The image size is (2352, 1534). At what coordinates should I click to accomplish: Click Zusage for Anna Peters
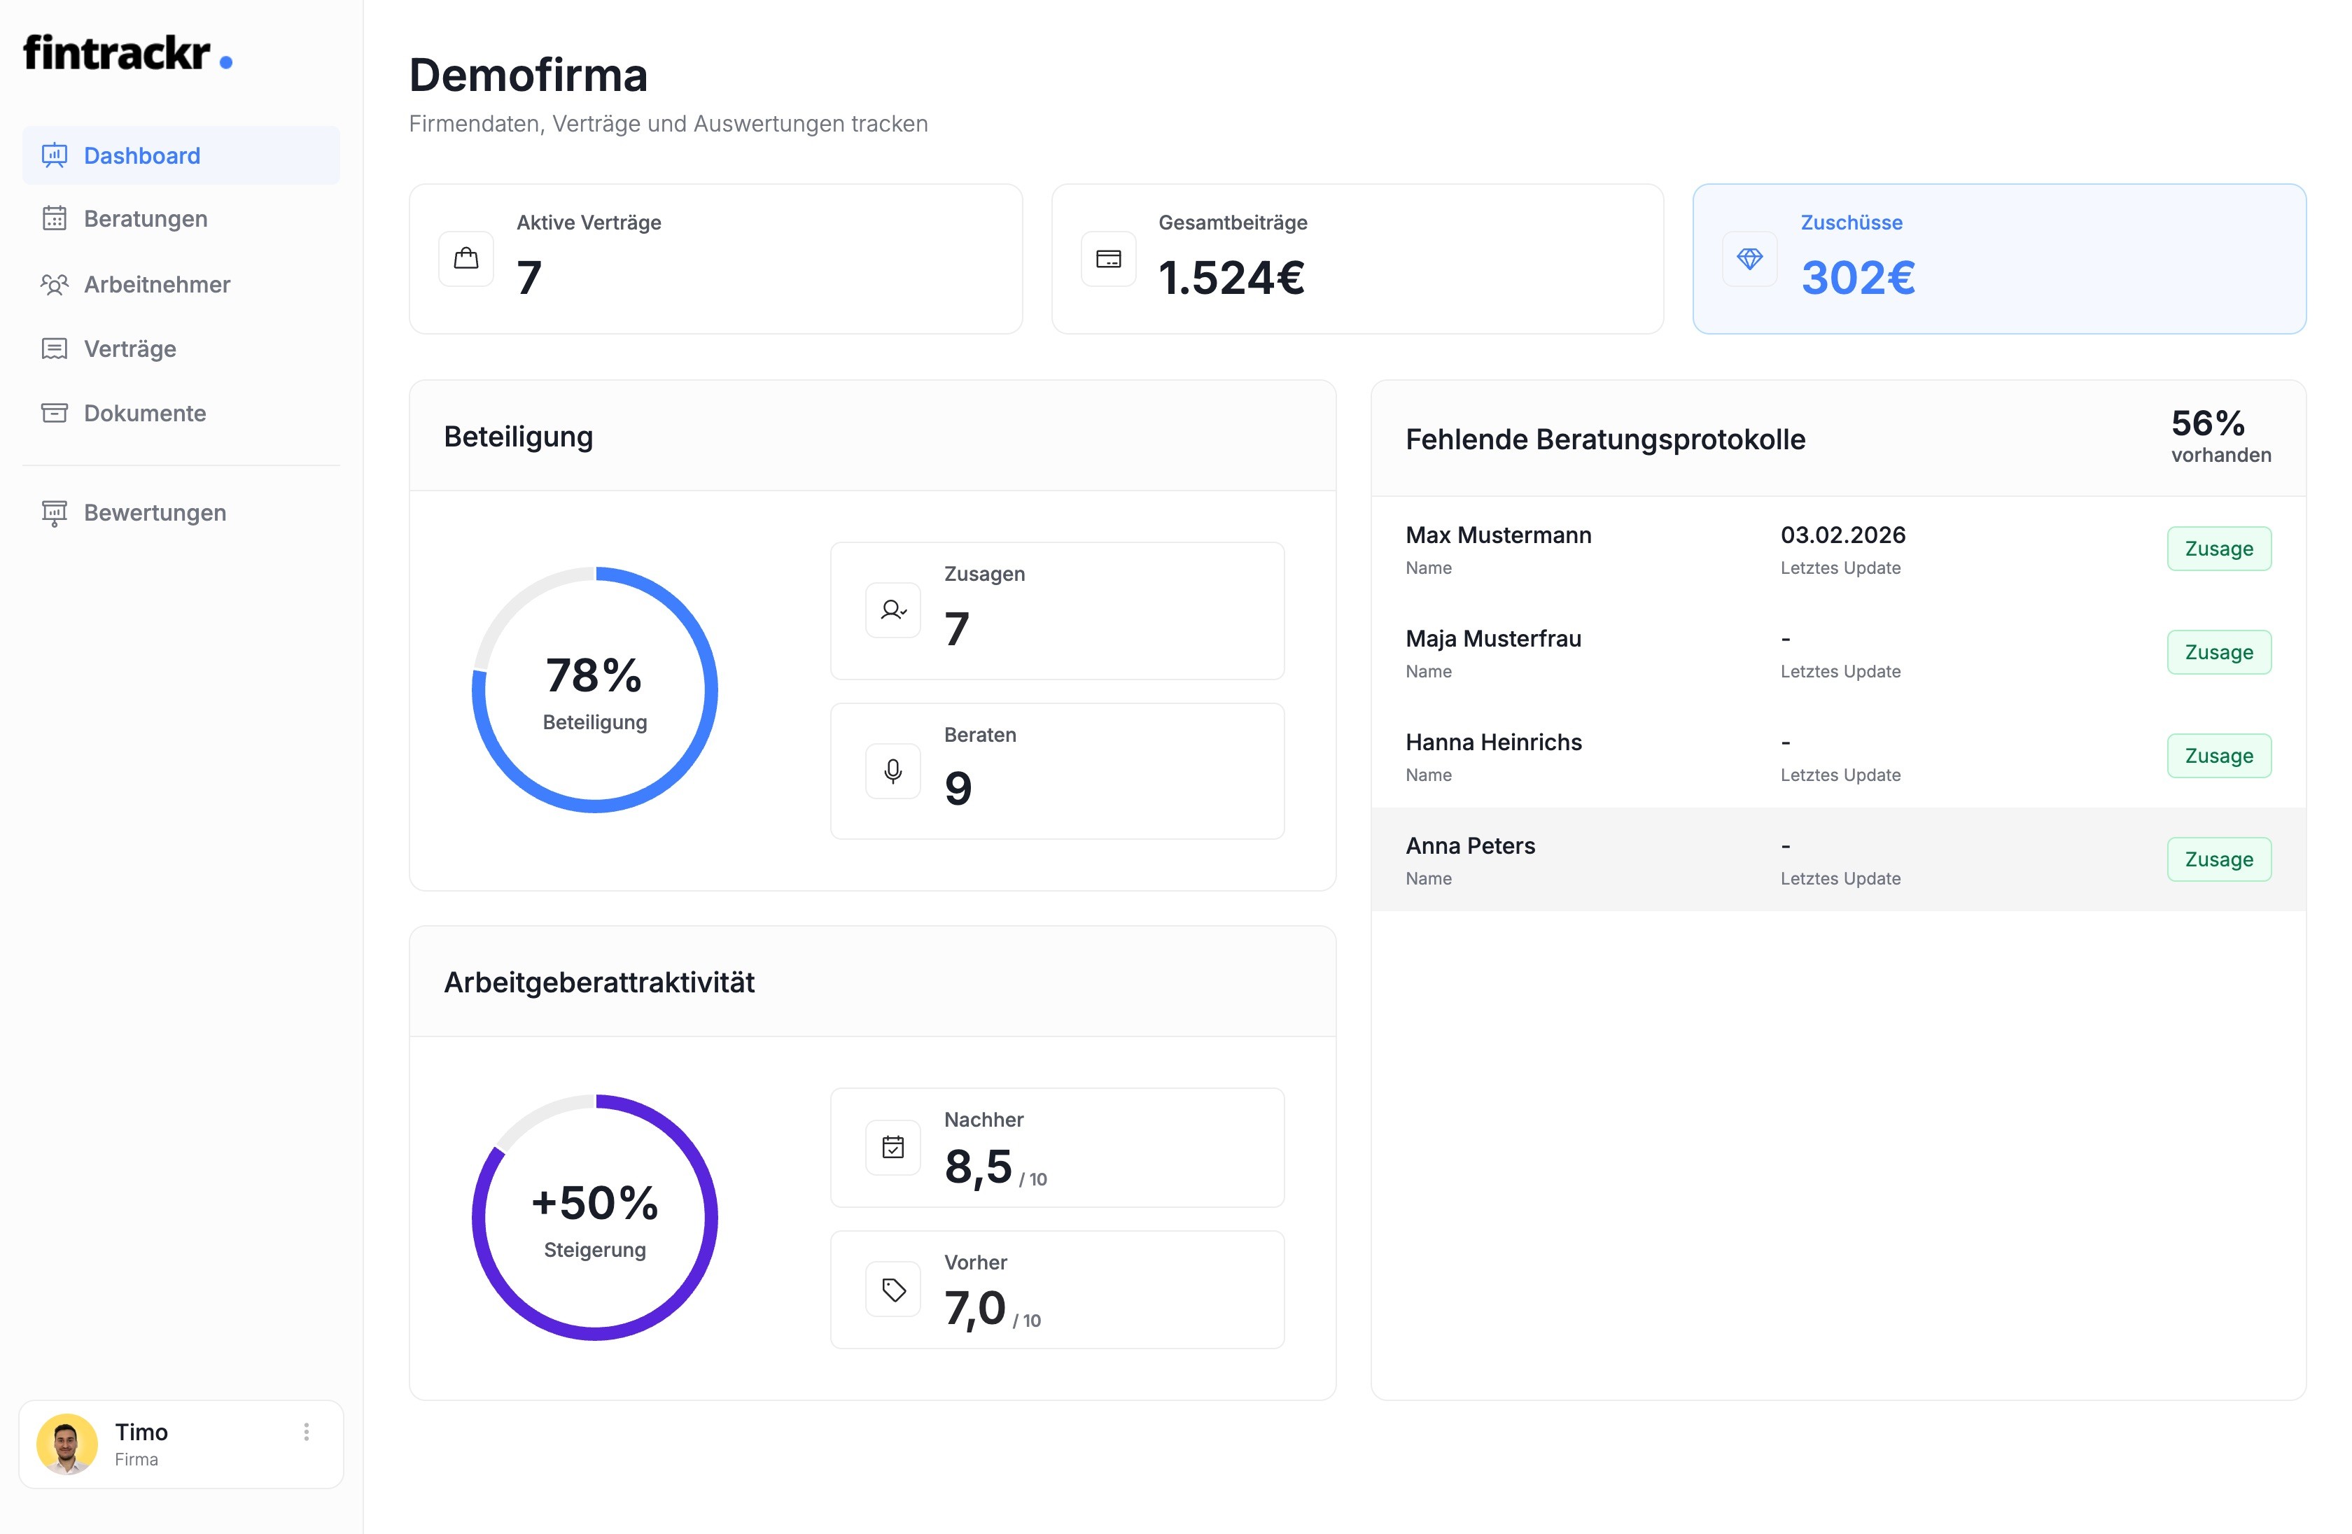(x=2218, y=859)
